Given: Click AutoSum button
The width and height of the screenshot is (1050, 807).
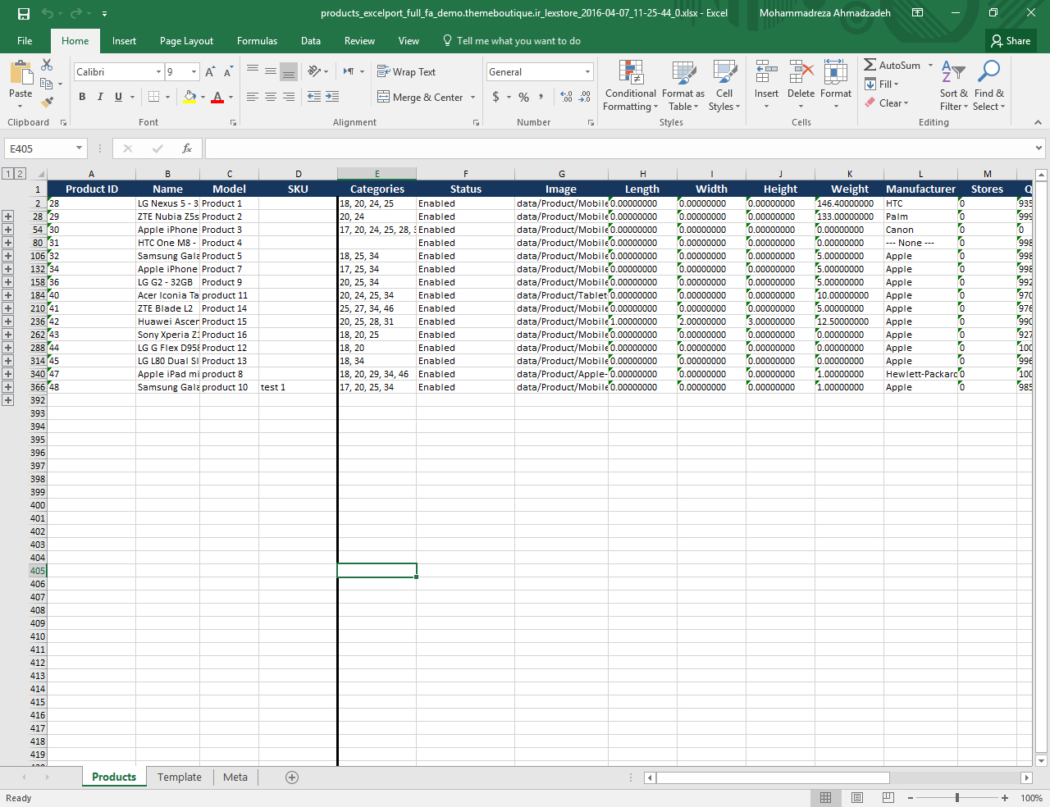Looking at the screenshot, I should [x=892, y=66].
